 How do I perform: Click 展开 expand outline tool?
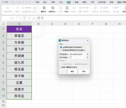(116, 8)
